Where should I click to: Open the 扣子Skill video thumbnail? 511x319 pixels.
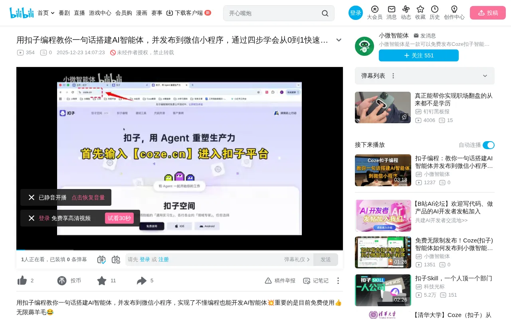[383, 290]
